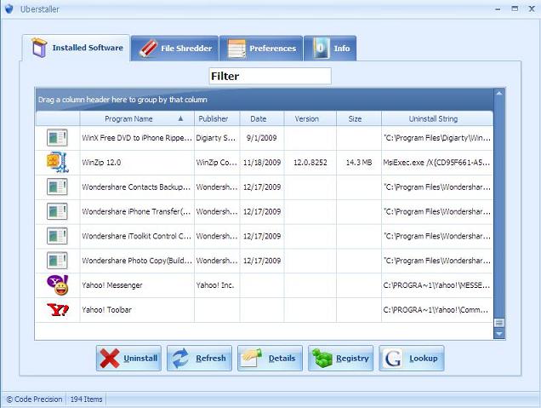The image size is (541, 408).
Task: Open the Installed Software tab
Action: coord(77,48)
